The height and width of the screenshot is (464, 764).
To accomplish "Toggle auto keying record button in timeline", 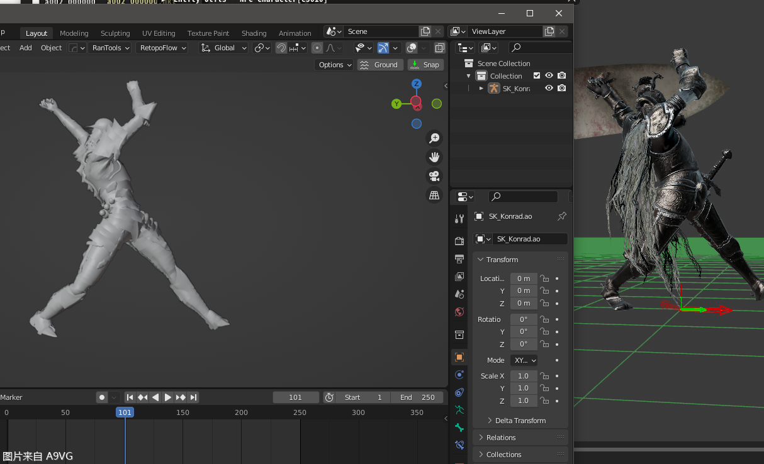I will click(x=102, y=397).
